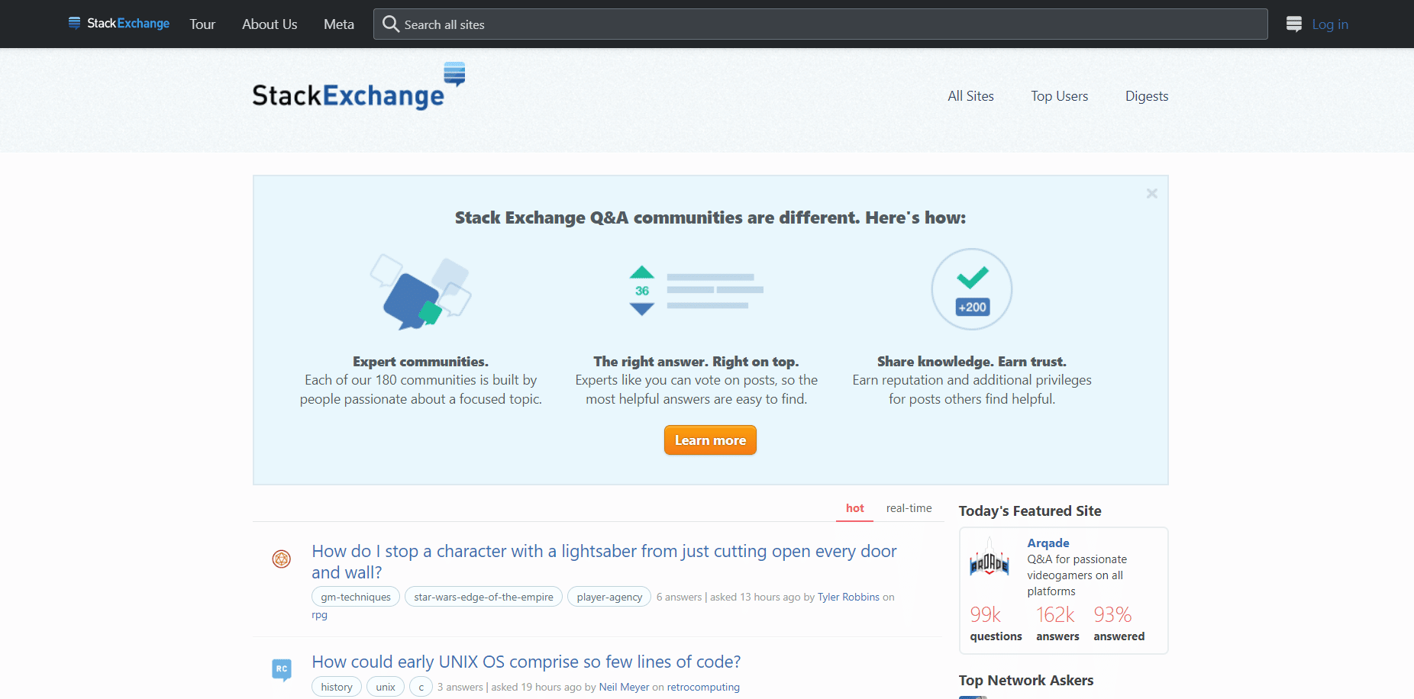Open Meta in top bar
Screen dimensions: 1414x699
tap(339, 24)
